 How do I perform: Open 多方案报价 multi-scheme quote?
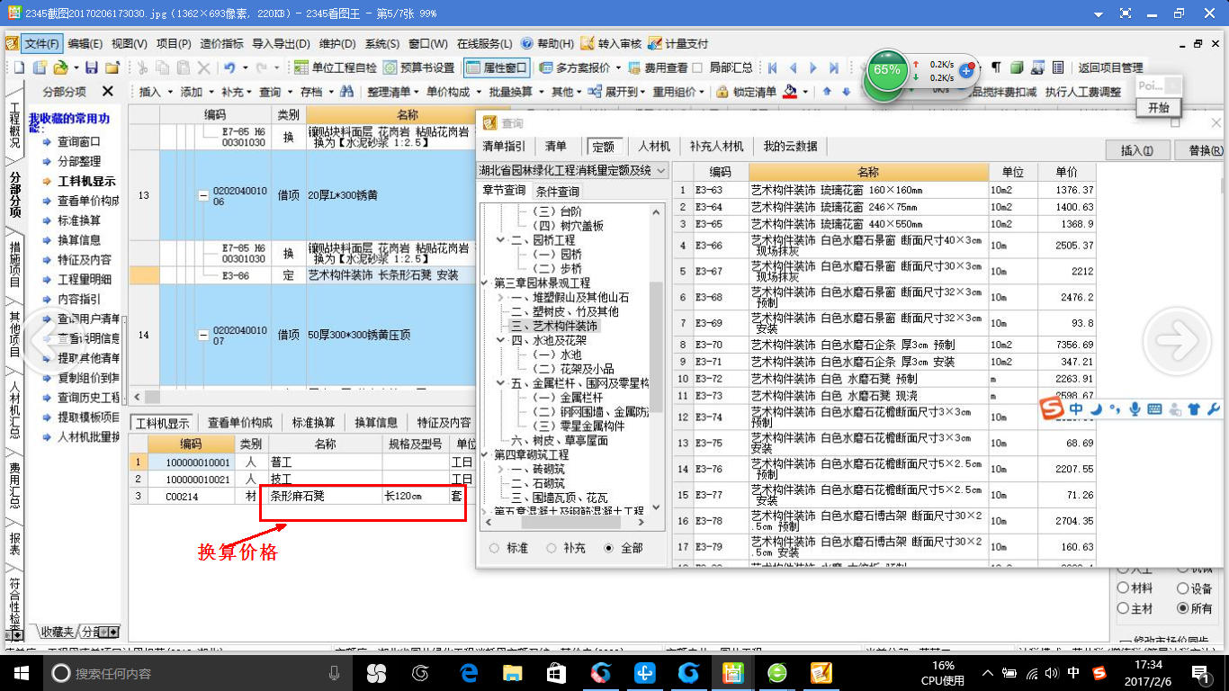(574, 67)
